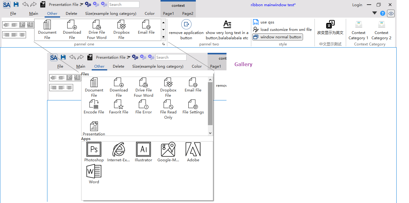
Task: Toggle the eye icon at the top right
Action: pyautogui.click(x=391, y=13)
